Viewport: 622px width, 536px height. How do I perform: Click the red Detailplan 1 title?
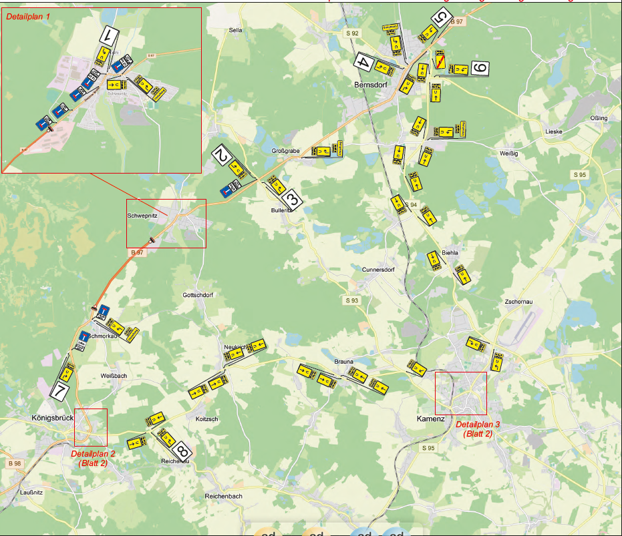(29, 15)
